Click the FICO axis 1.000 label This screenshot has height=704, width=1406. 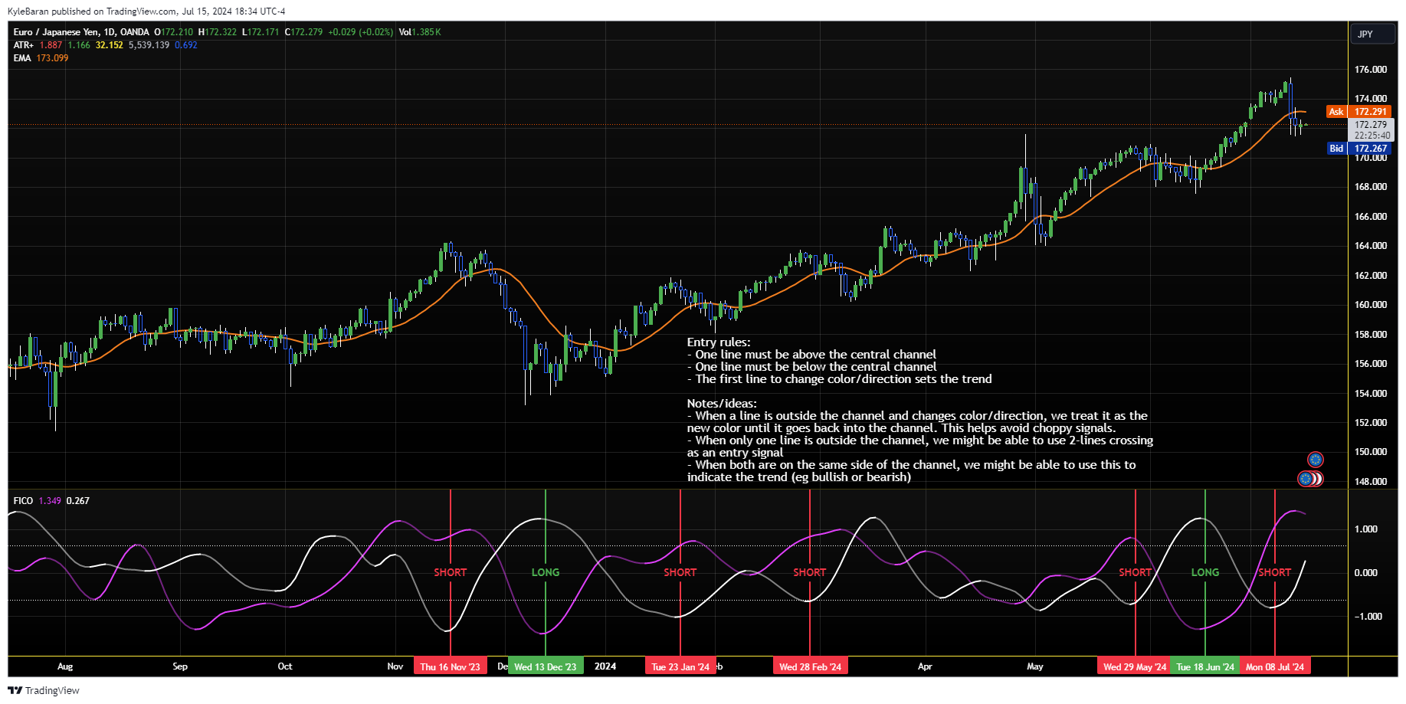pos(1366,529)
